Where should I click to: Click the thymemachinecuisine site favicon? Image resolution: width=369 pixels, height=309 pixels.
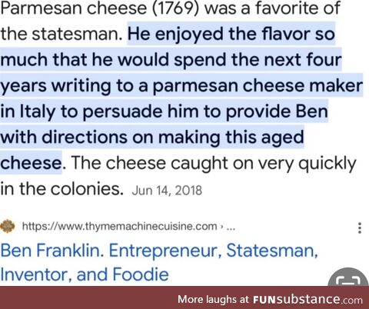click(x=8, y=226)
